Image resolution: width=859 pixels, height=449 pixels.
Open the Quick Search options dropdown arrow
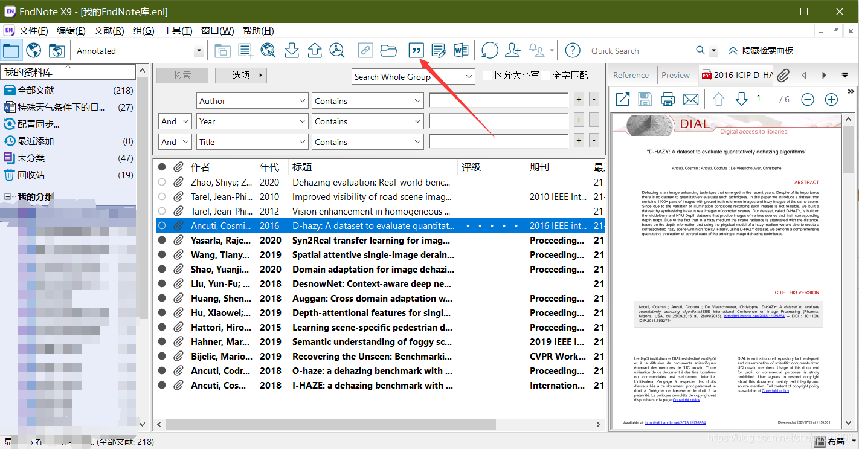(x=714, y=51)
